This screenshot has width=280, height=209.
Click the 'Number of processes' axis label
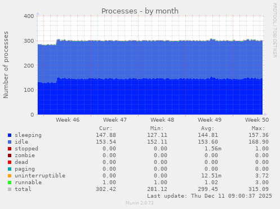[6, 65]
